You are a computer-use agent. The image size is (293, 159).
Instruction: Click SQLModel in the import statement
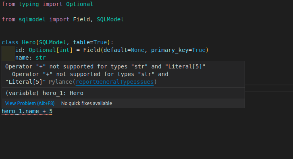click(x=110, y=19)
